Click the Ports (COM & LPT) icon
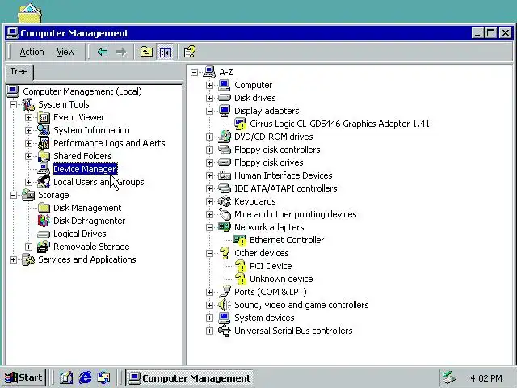The width and height of the screenshot is (517, 388). pyautogui.click(x=225, y=292)
